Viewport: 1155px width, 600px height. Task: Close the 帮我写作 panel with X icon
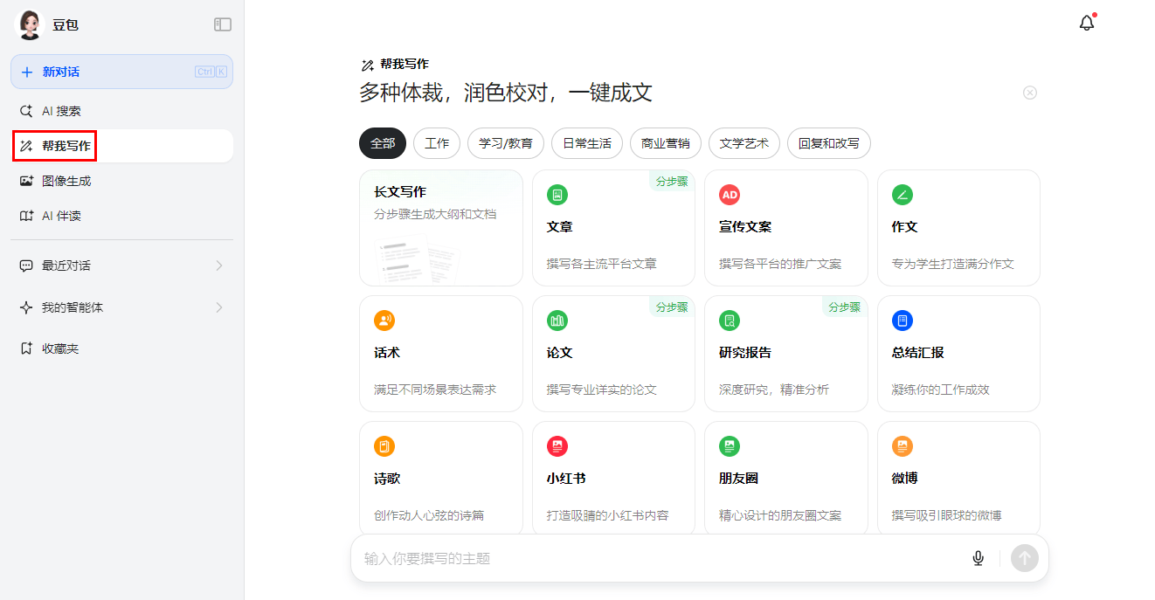1029,93
